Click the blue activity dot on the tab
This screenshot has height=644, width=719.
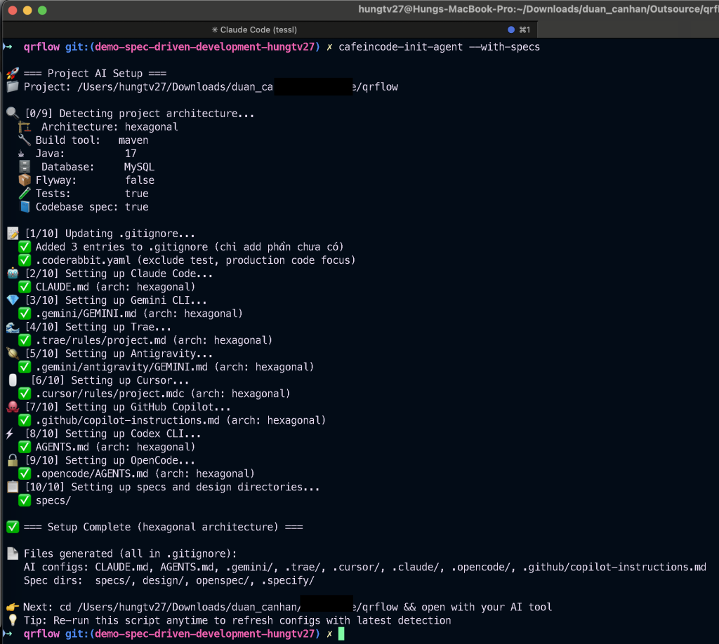(x=510, y=29)
